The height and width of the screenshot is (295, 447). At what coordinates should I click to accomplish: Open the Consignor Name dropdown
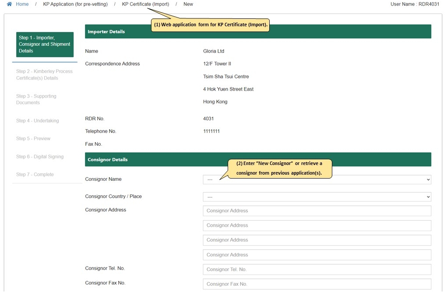click(x=317, y=179)
